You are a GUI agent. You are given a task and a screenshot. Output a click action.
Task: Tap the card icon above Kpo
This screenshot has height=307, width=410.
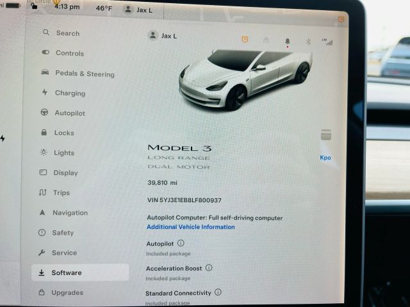pyautogui.click(x=326, y=135)
